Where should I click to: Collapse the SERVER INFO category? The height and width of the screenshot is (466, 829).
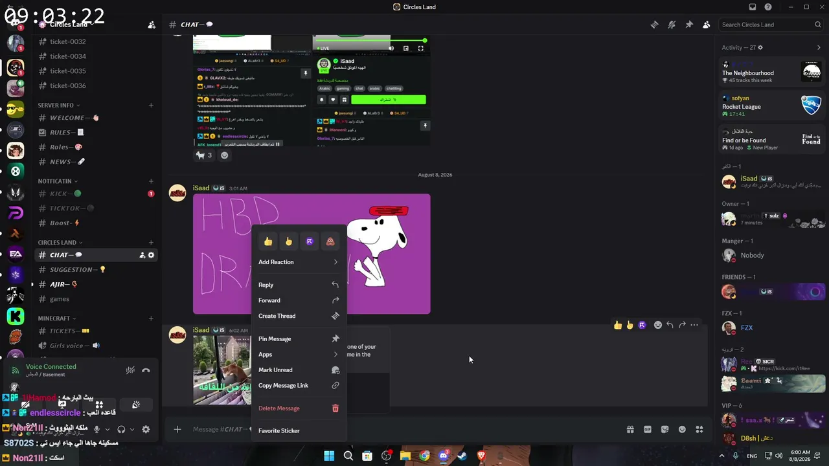click(59, 105)
